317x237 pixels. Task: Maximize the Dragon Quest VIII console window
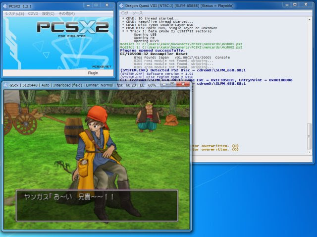pyautogui.click(x=295, y=4)
